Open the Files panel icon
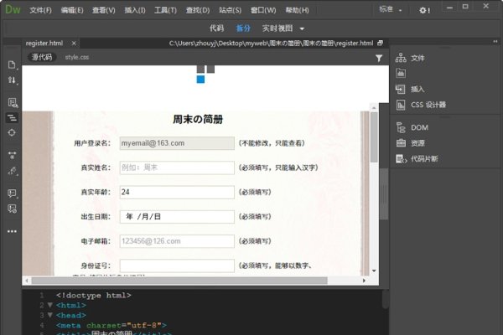The height and width of the screenshot is (335, 503). point(401,58)
